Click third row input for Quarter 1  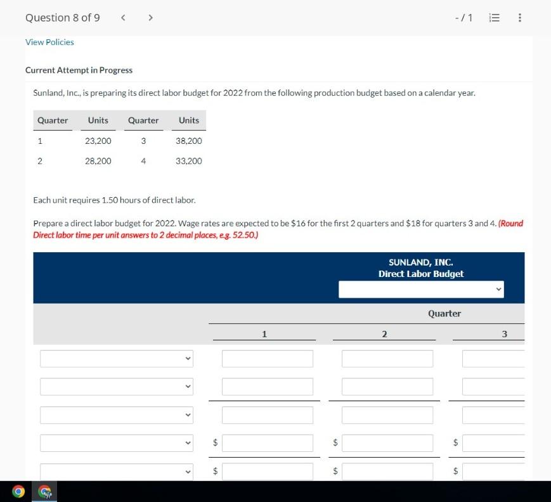pos(268,415)
